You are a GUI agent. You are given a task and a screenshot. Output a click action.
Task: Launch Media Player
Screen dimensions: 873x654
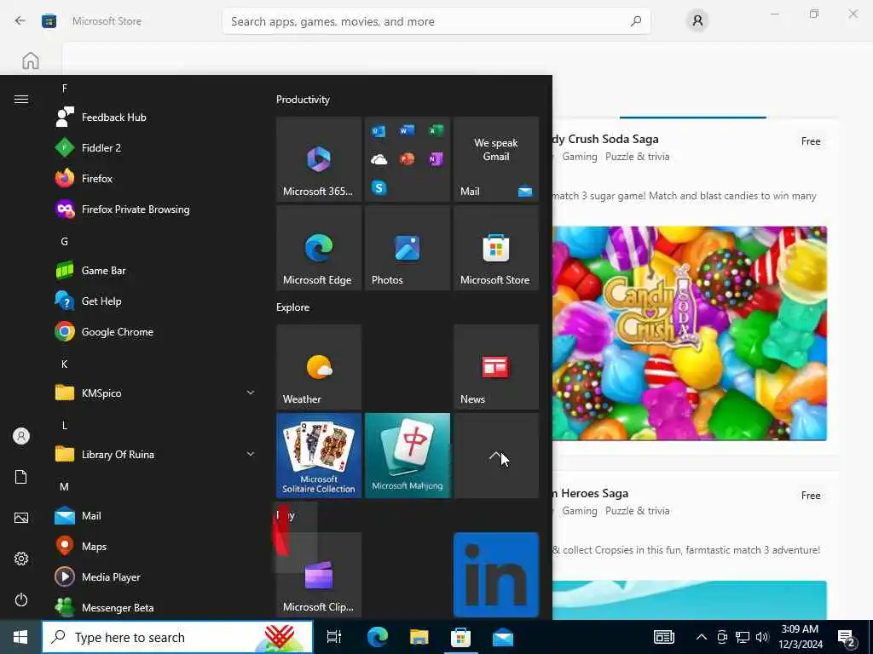156,577
